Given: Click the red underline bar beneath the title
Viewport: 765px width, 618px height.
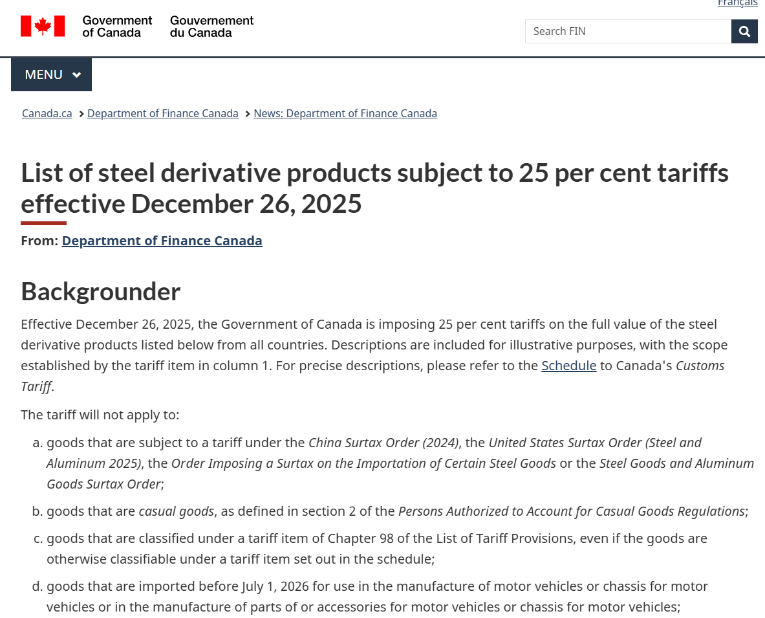Looking at the screenshot, I should 43,223.
